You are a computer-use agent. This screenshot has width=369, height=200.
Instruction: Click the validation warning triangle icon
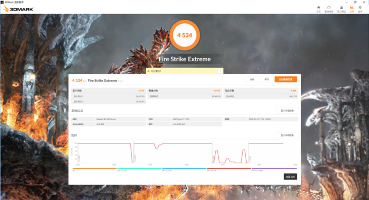click(149, 71)
